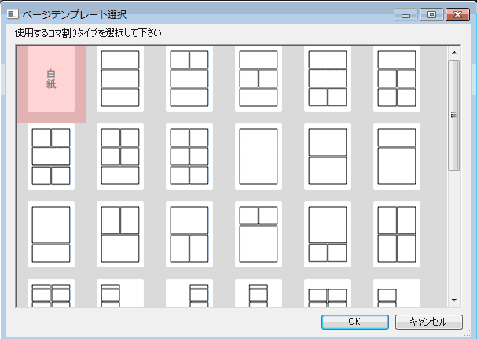The width and height of the screenshot is (477, 339).
Task: Choose the three stacked horizontal panels template
Action: (x=120, y=79)
